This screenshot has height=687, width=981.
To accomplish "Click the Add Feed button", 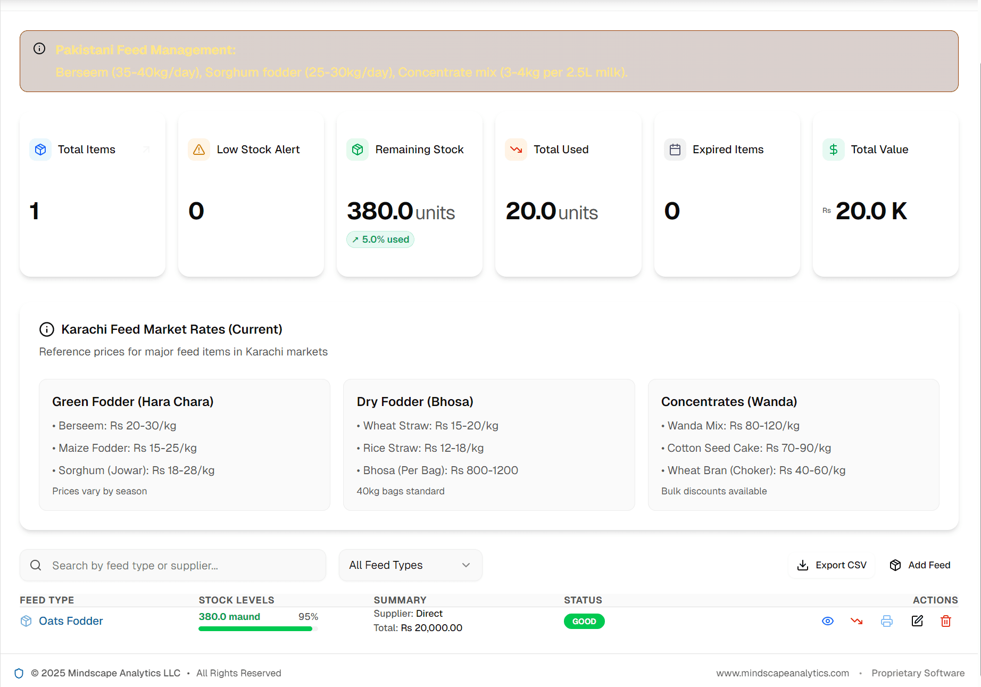I will (920, 565).
